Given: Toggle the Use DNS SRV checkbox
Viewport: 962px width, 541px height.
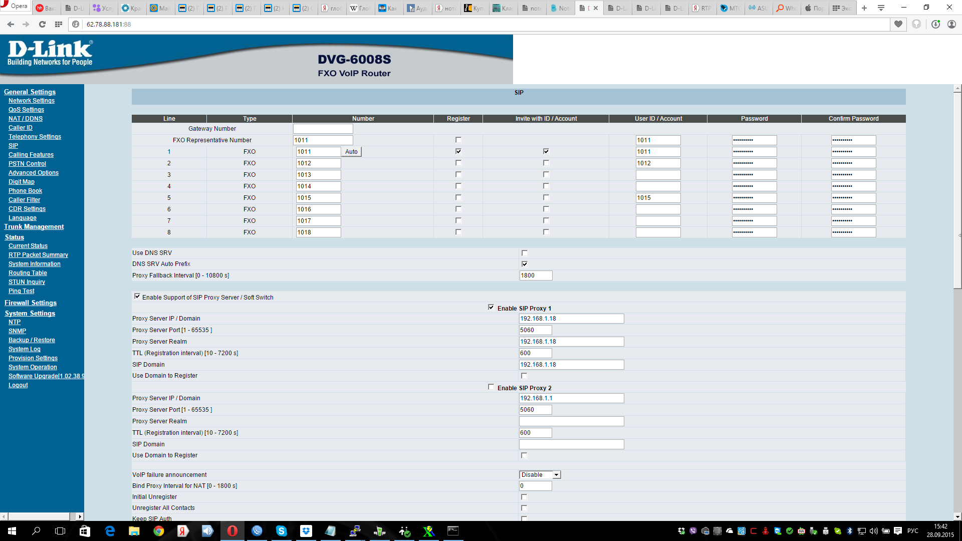Looking at the screenshot, I should tap(524, 253).
